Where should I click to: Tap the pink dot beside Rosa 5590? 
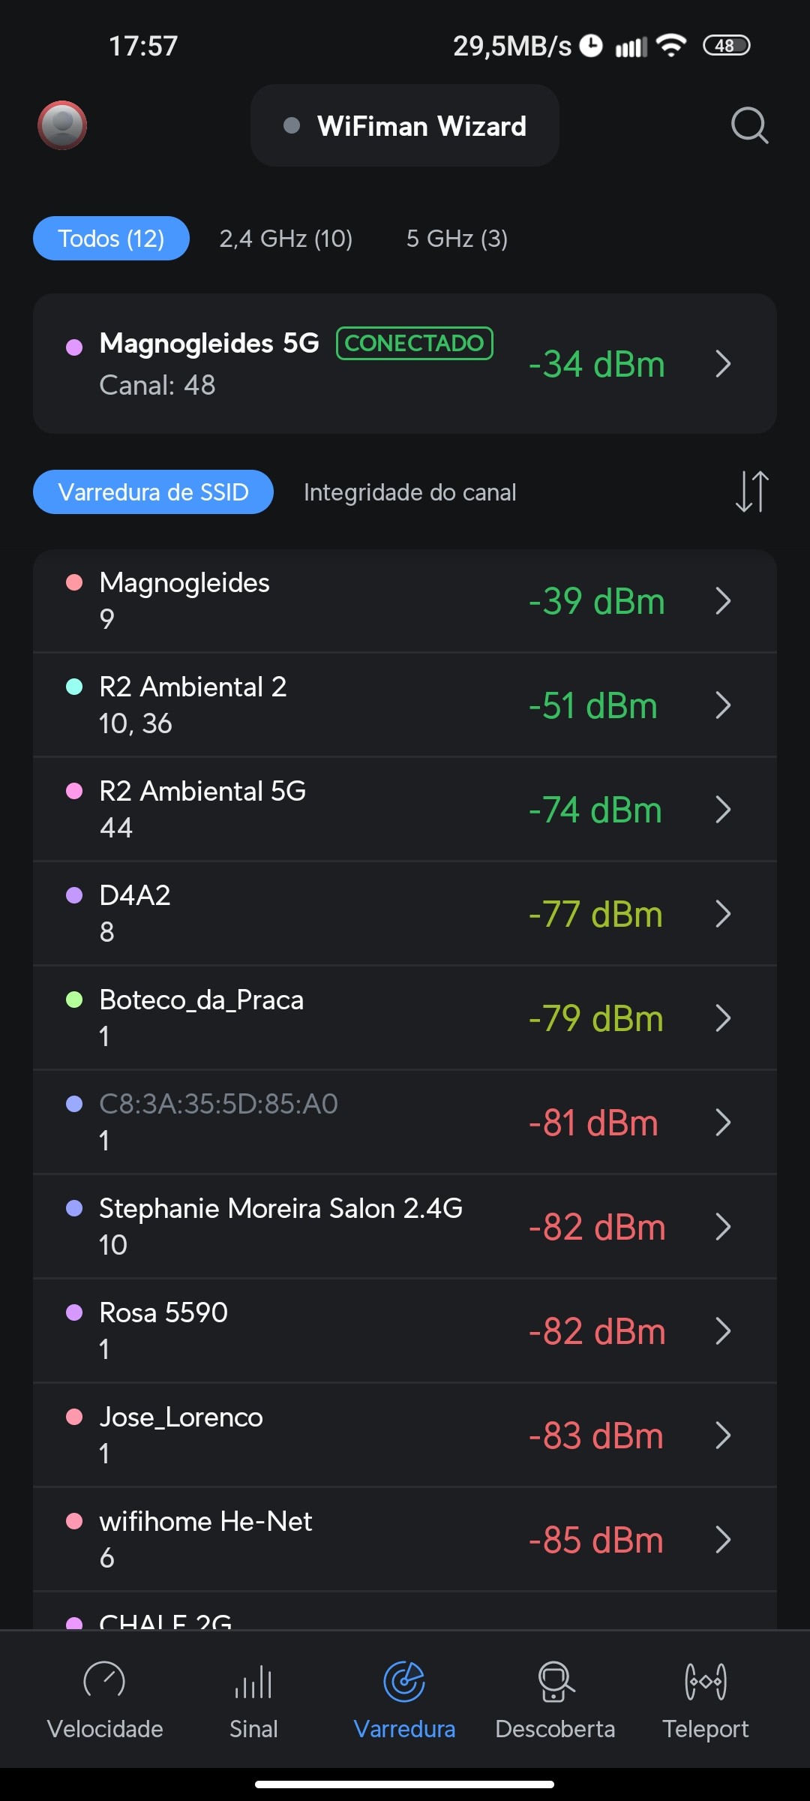point(74,1312)
